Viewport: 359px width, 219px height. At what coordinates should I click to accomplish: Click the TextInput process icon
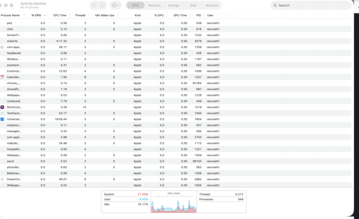pos(2,113)
